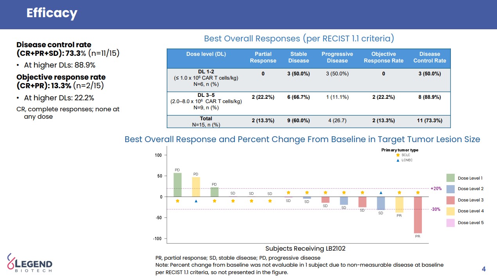The width and height of the screenshot is (497, 278).
Task: Click the Partial Response column header
Action: 263,57
